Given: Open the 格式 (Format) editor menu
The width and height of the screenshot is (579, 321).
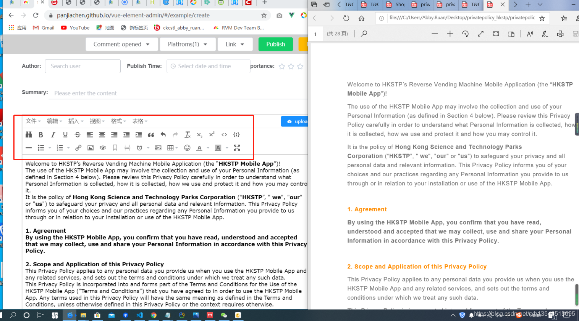Looking at the screenshot, I should tap(118, 121).
